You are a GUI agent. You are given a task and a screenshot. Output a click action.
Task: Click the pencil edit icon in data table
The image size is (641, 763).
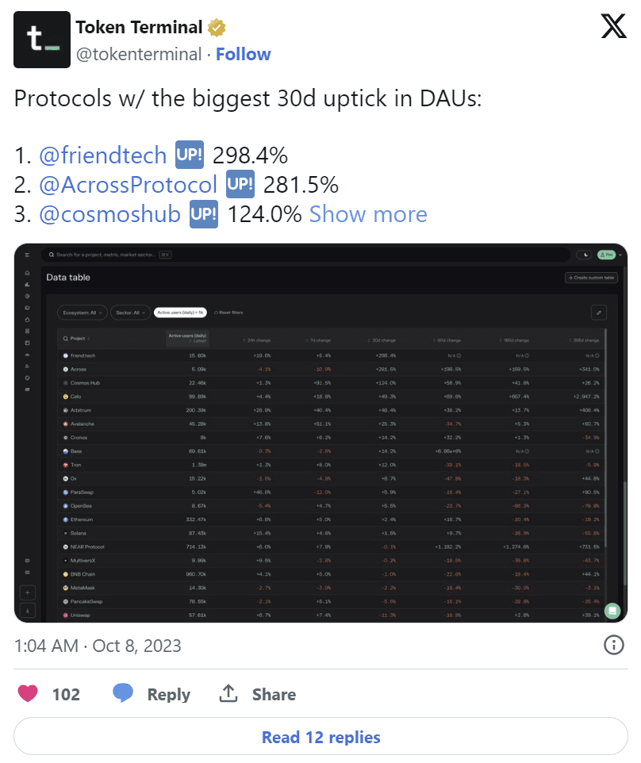pyautogui.click(x=601, y=312)
